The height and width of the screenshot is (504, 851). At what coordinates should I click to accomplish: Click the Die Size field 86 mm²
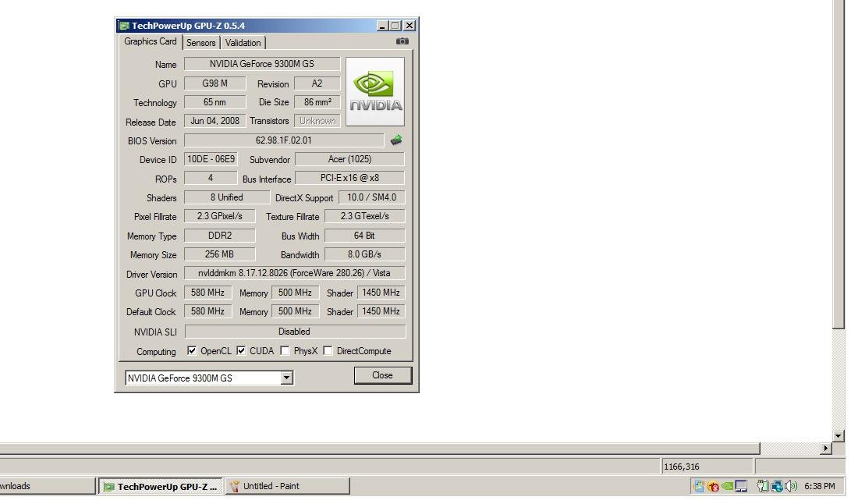tap(317, 102)
